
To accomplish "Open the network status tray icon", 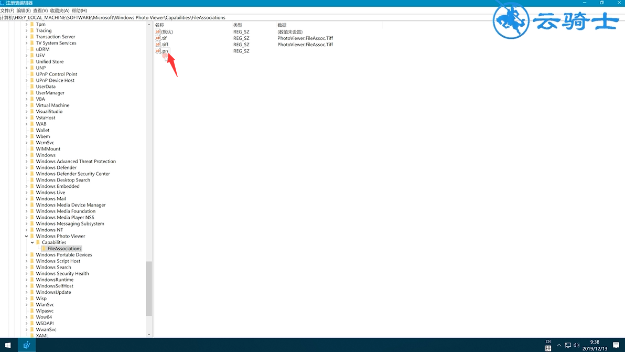I will [x=568, y=345].
